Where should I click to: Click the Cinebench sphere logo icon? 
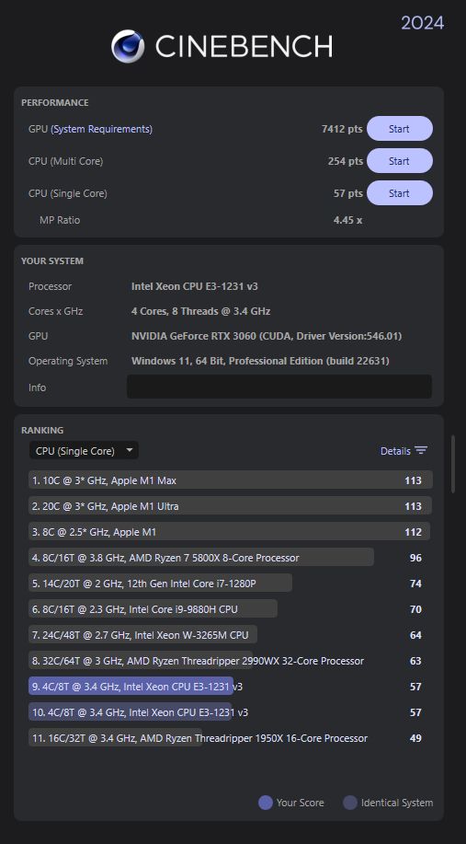pos(128,46)
